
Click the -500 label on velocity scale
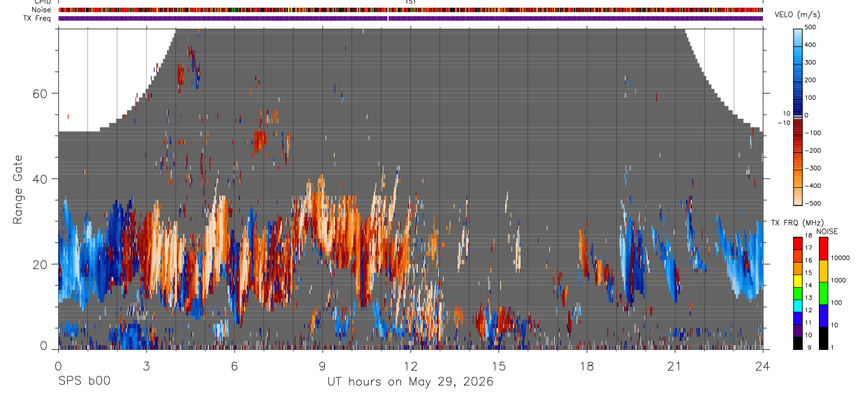pyautogui.click(x=813, y=203)
